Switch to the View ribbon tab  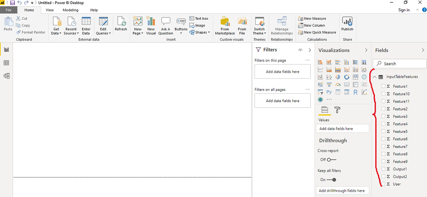[50, 10]
